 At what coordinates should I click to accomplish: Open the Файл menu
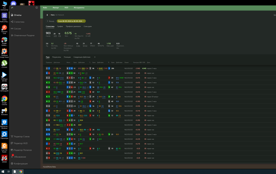coord(45,8)
